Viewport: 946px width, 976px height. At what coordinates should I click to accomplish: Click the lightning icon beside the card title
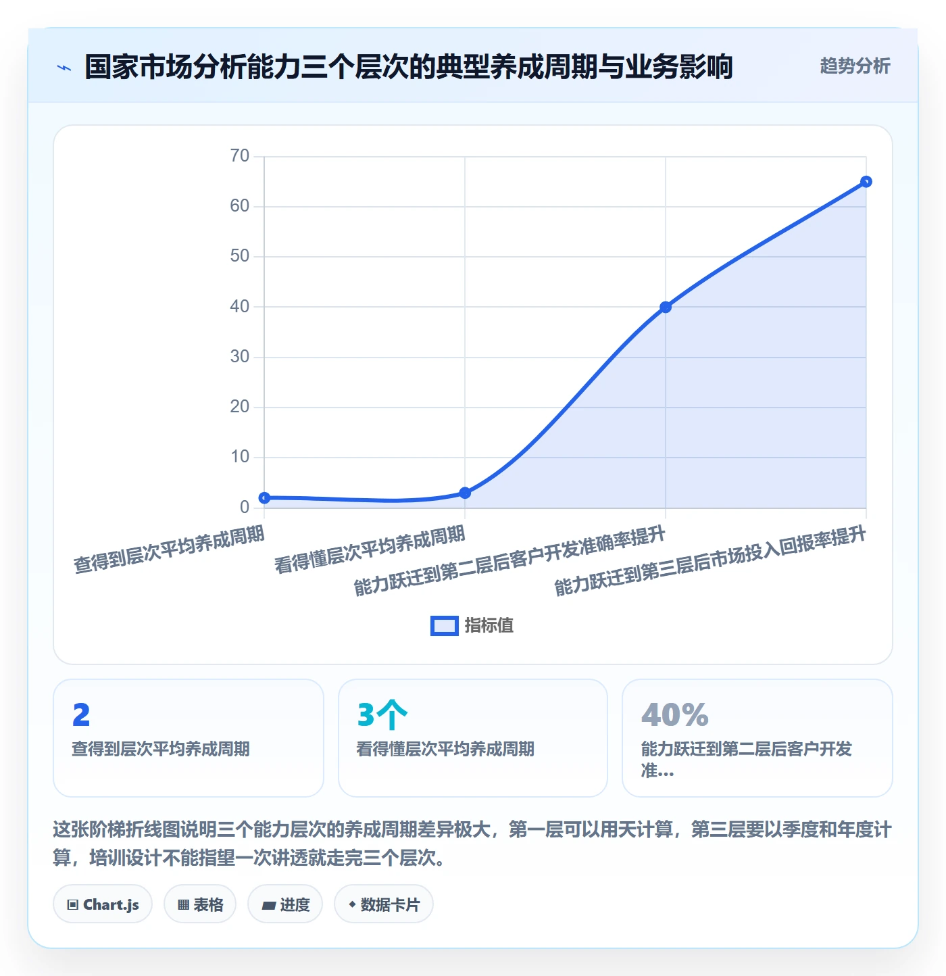point(64,68)
